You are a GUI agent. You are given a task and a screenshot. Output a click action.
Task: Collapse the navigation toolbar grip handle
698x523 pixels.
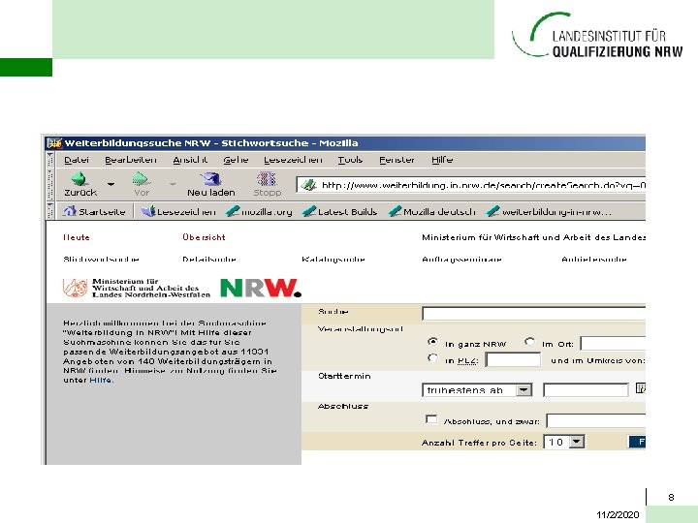pyautogui.click(x=49, y=184)
